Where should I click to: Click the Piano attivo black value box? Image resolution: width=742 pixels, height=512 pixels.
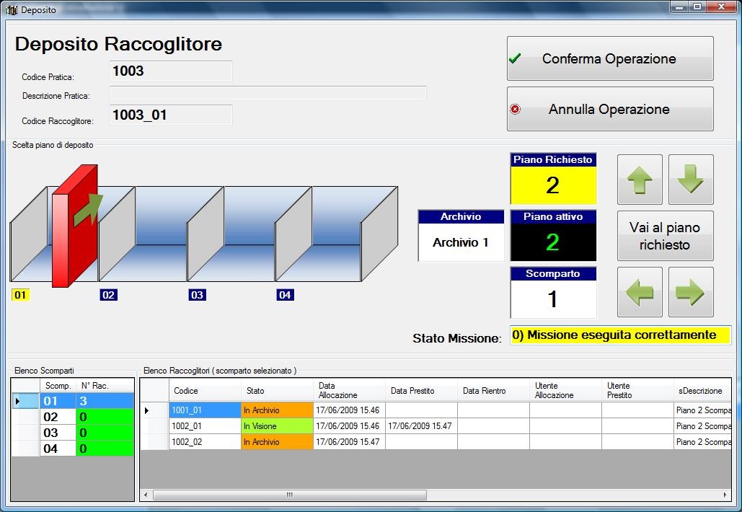[x=552, y=242]
